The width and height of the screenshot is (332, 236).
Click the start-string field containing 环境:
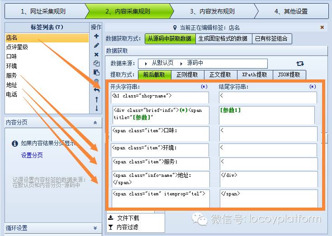tap(160, 150)
